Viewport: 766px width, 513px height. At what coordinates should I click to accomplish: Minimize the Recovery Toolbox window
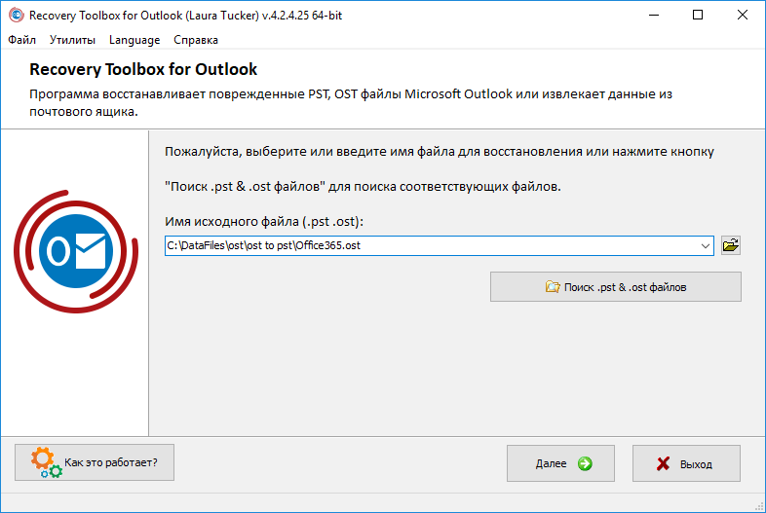pyautogui.click(x=651, y=16)
